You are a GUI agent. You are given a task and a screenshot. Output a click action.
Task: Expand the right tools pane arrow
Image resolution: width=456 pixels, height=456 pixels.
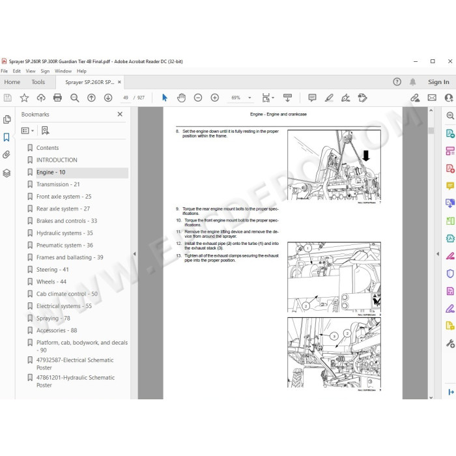coord(438,254)
